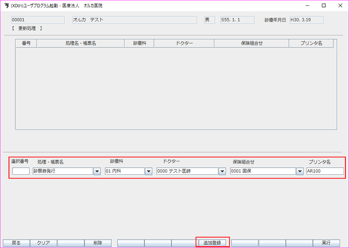The height and width of the screenshot is (248, 349).
Task: Click the プリンタ名 field showing AR100
Action: pyautogui.click(x=325, y=171)
